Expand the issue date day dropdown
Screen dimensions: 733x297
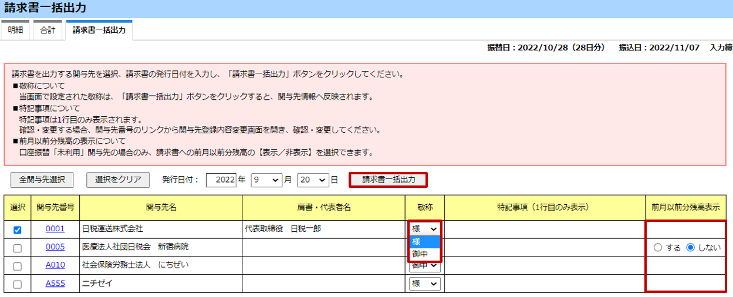pyautogui.click(x=313, y=180)
